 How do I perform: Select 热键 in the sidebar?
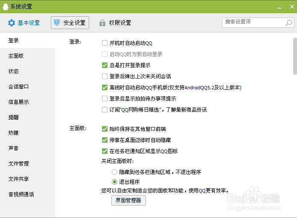click(x=27, y=133)
